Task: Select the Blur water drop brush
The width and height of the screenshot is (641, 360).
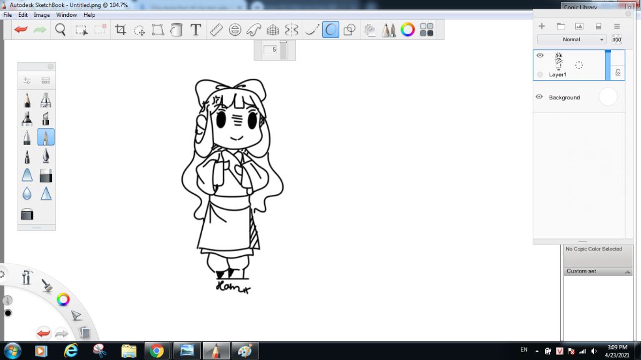Action: (x=27, y=194)
